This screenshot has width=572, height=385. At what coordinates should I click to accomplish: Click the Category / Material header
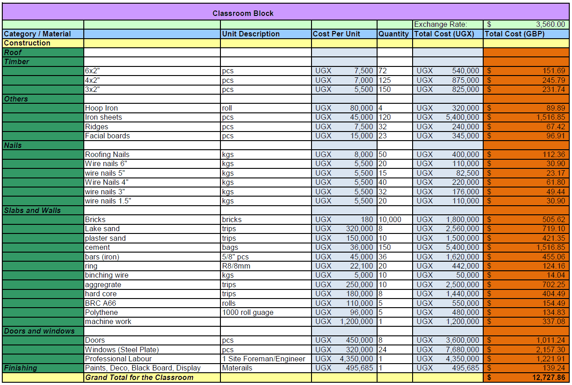click(43, 34)
